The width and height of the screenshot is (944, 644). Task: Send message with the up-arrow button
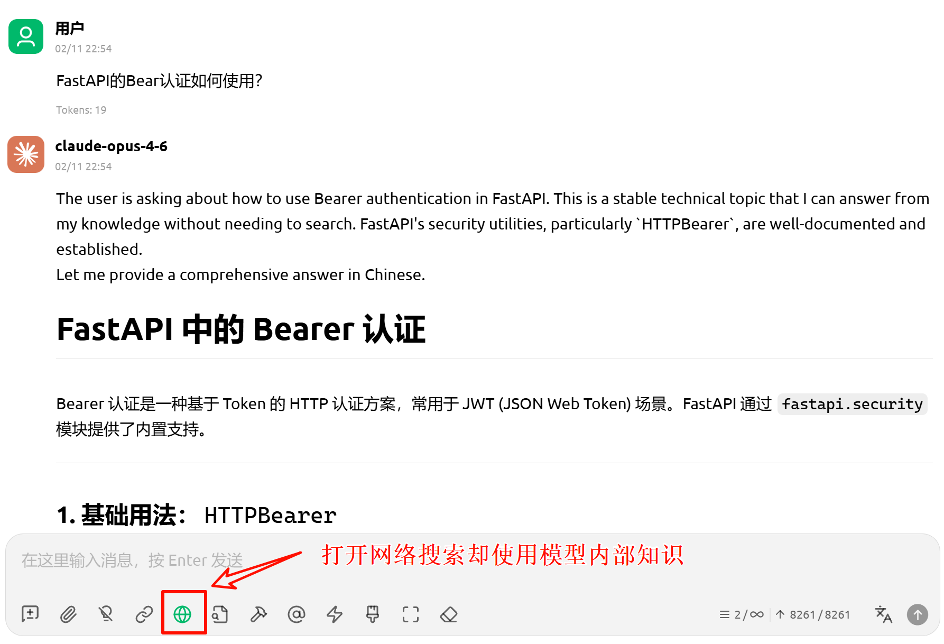(x=918, y=614)
